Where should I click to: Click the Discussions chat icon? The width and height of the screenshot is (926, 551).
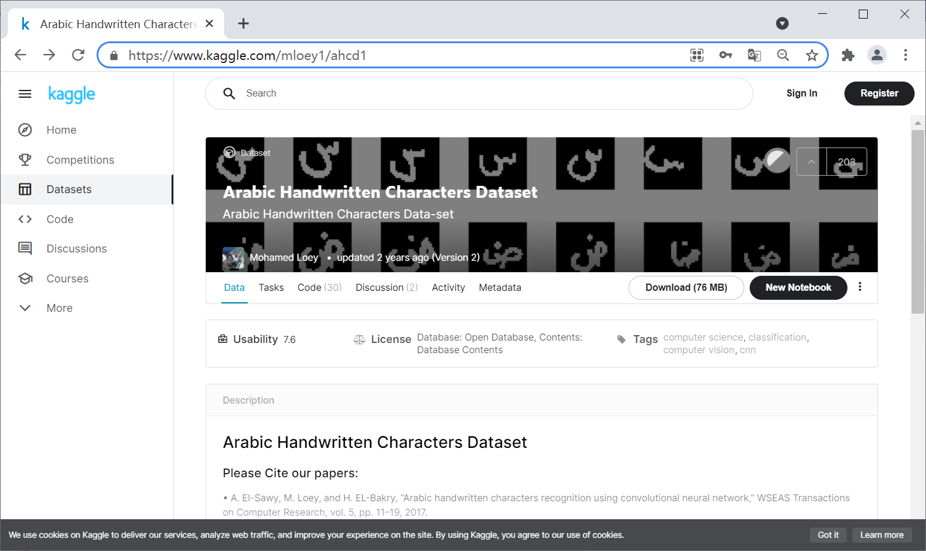coord(25,249)
